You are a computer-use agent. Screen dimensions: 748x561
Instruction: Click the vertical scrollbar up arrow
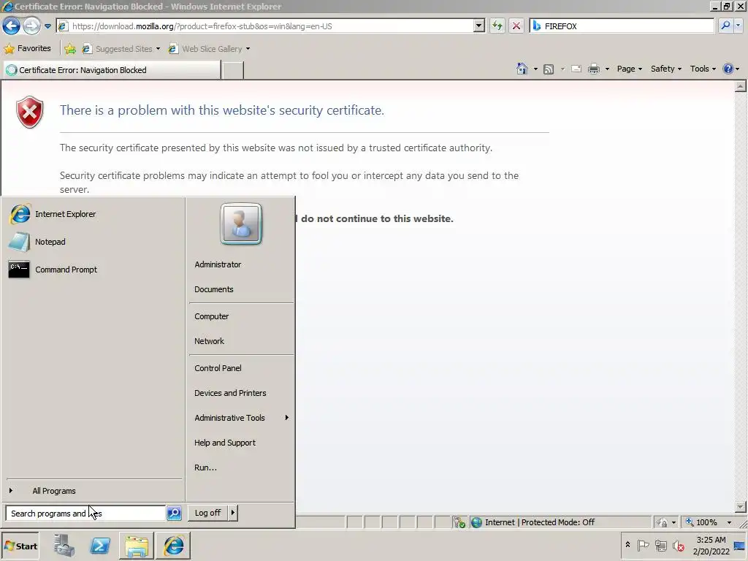[x=741, y=86]
